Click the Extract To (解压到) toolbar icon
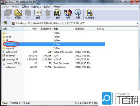Image resolution: width=140 pixels, height=106 pixels. point(18,14)
